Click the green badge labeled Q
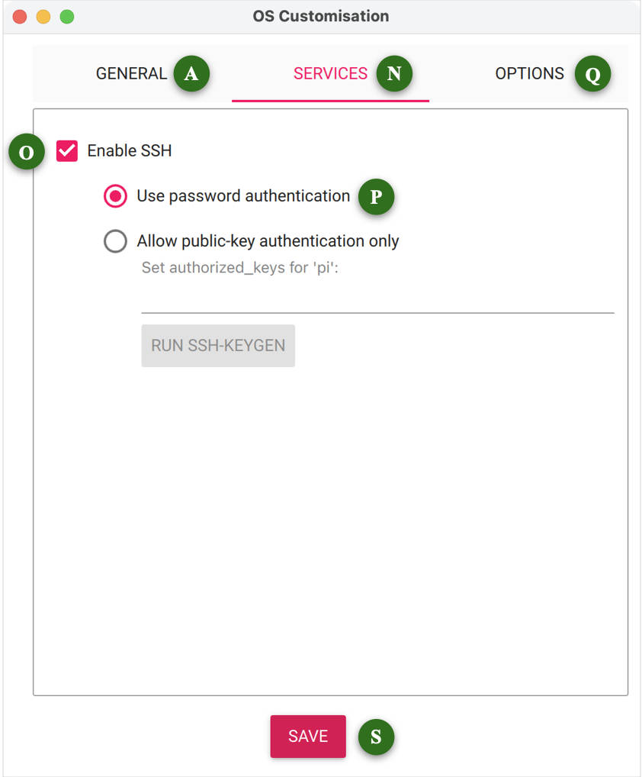The width and height of the screenshot is (642, 777). coord(592,75)
